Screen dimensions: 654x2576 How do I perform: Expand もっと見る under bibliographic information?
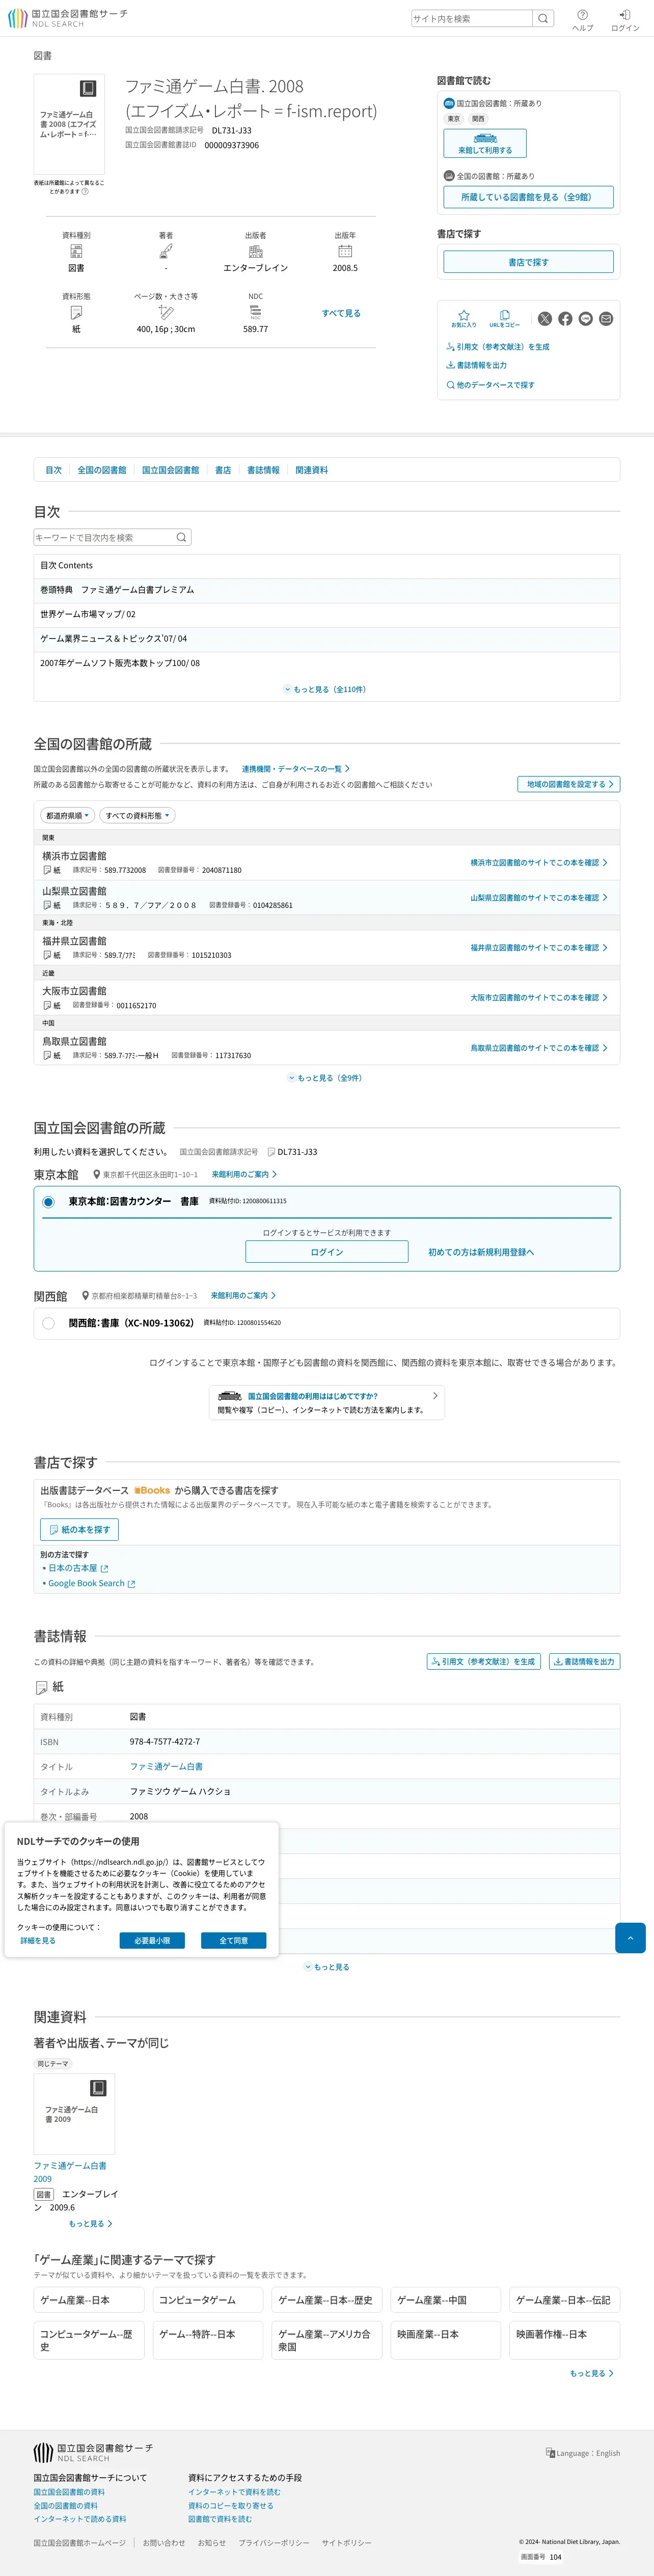pos(327,1967)
